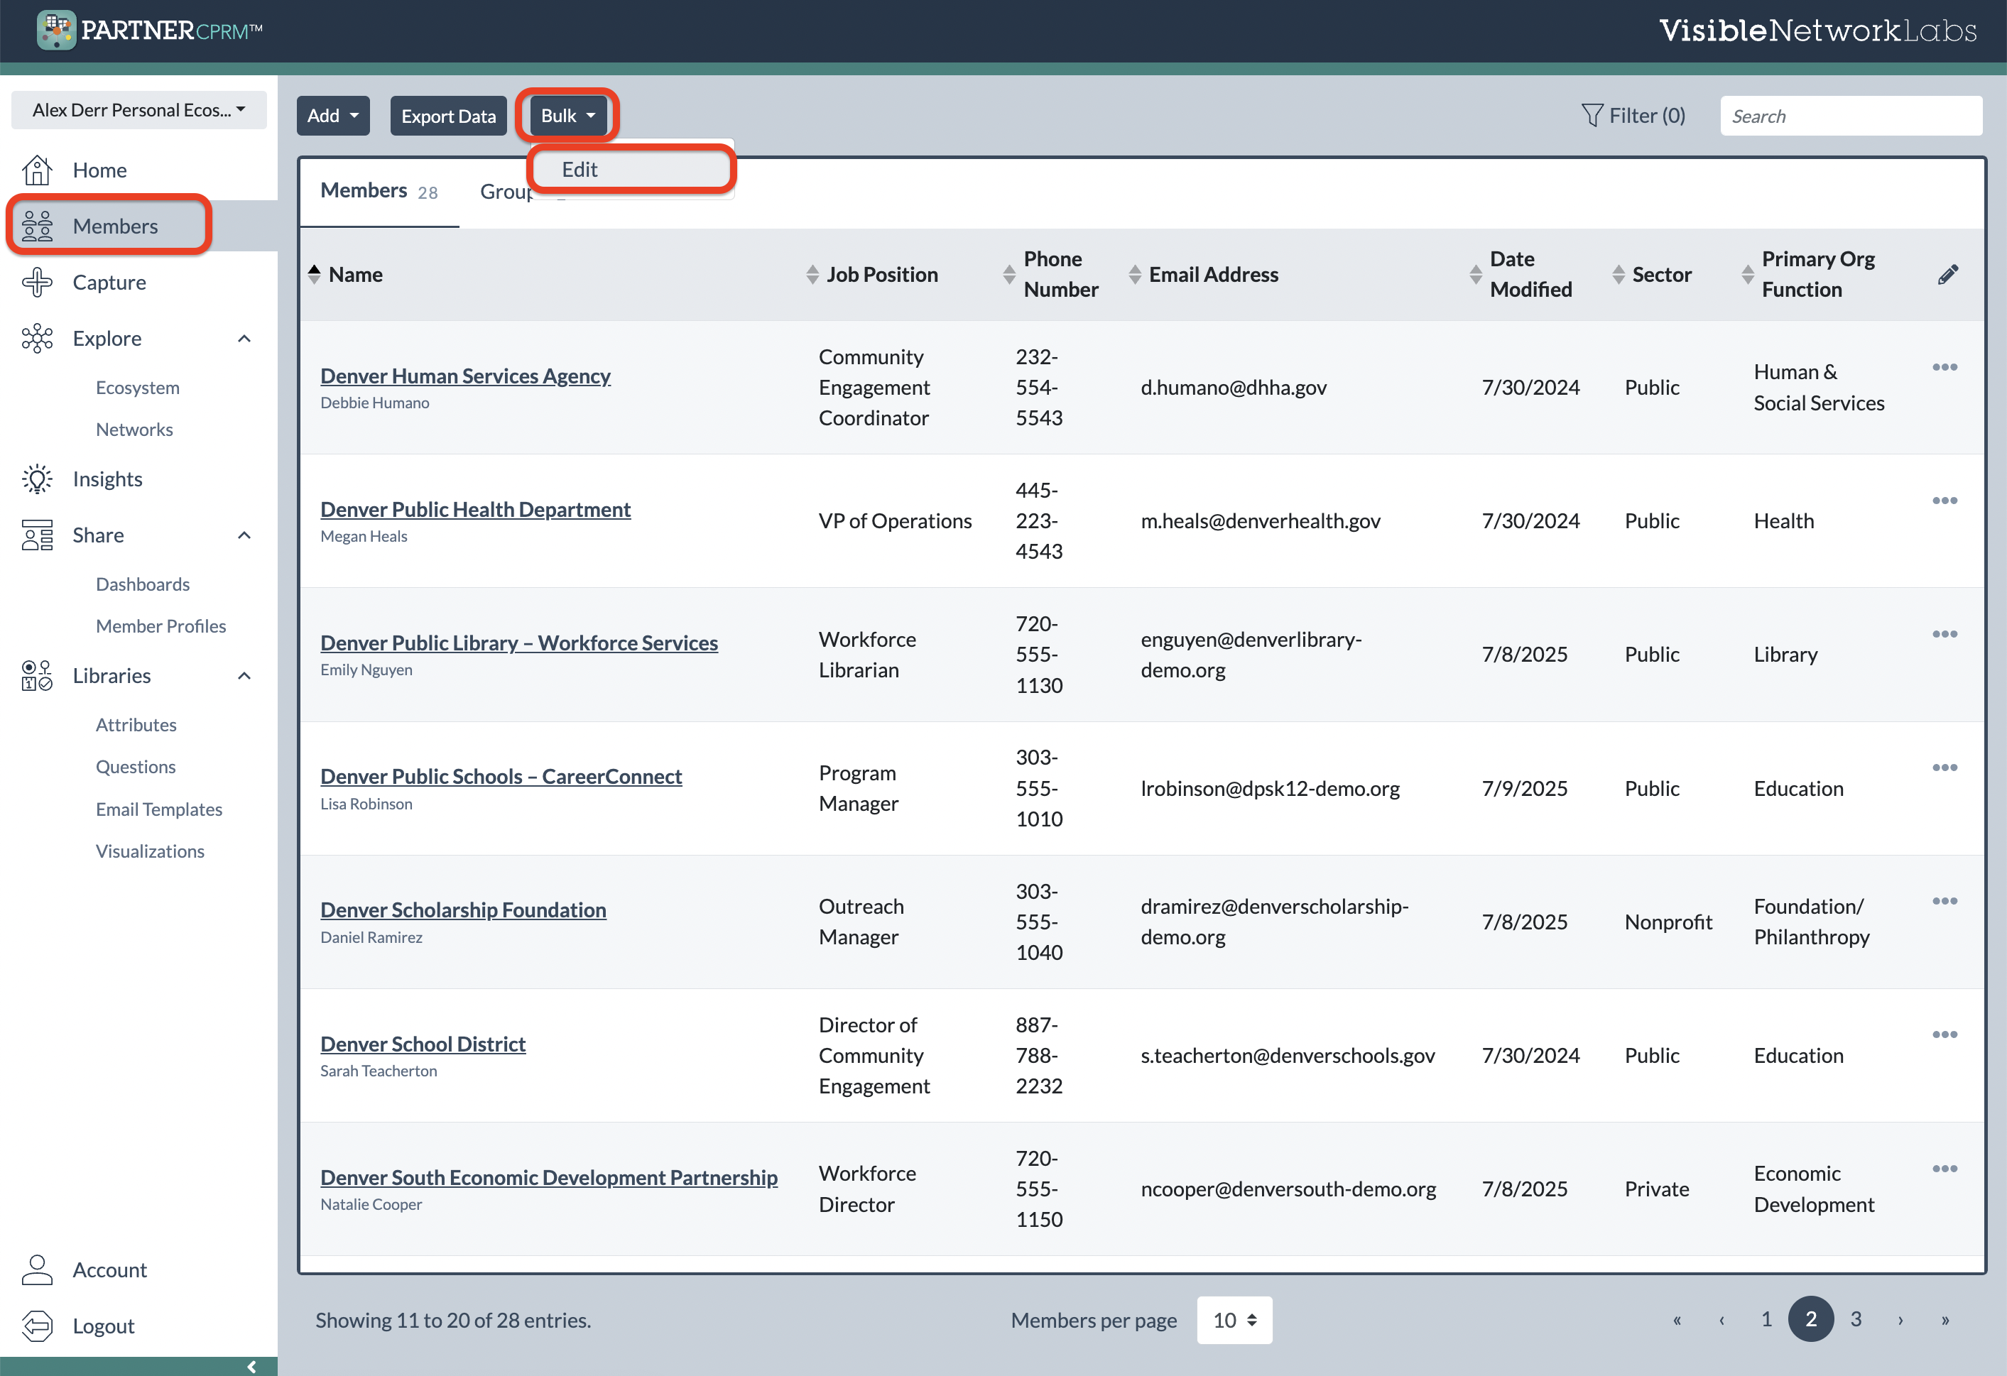2007x1376 pixels.
Task: Open Denver Scholarship Foundation link
Action: (463, 910)
